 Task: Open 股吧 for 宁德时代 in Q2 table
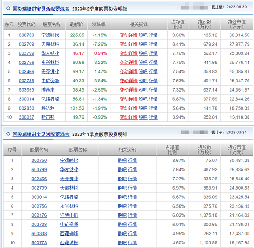(x=143, y=35)
